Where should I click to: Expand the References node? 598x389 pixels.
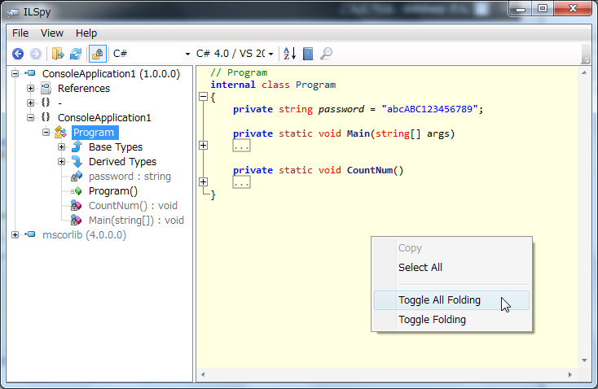click(30, 89)
